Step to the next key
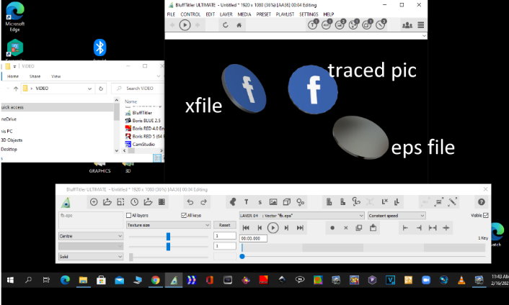The width and height of the screenshot is (509, 305). point(286,228)
